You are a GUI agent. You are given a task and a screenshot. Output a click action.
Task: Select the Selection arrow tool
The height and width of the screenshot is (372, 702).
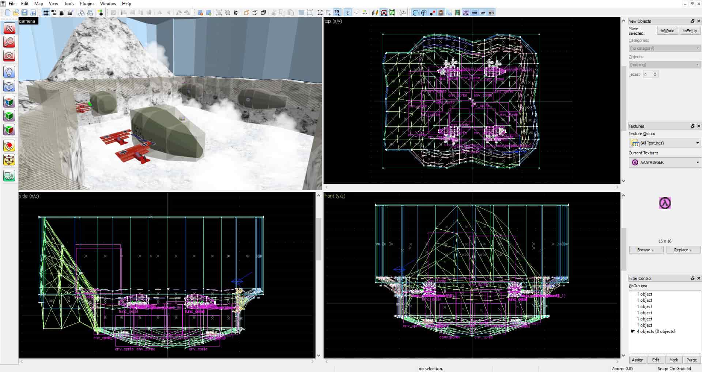point(9,28)
